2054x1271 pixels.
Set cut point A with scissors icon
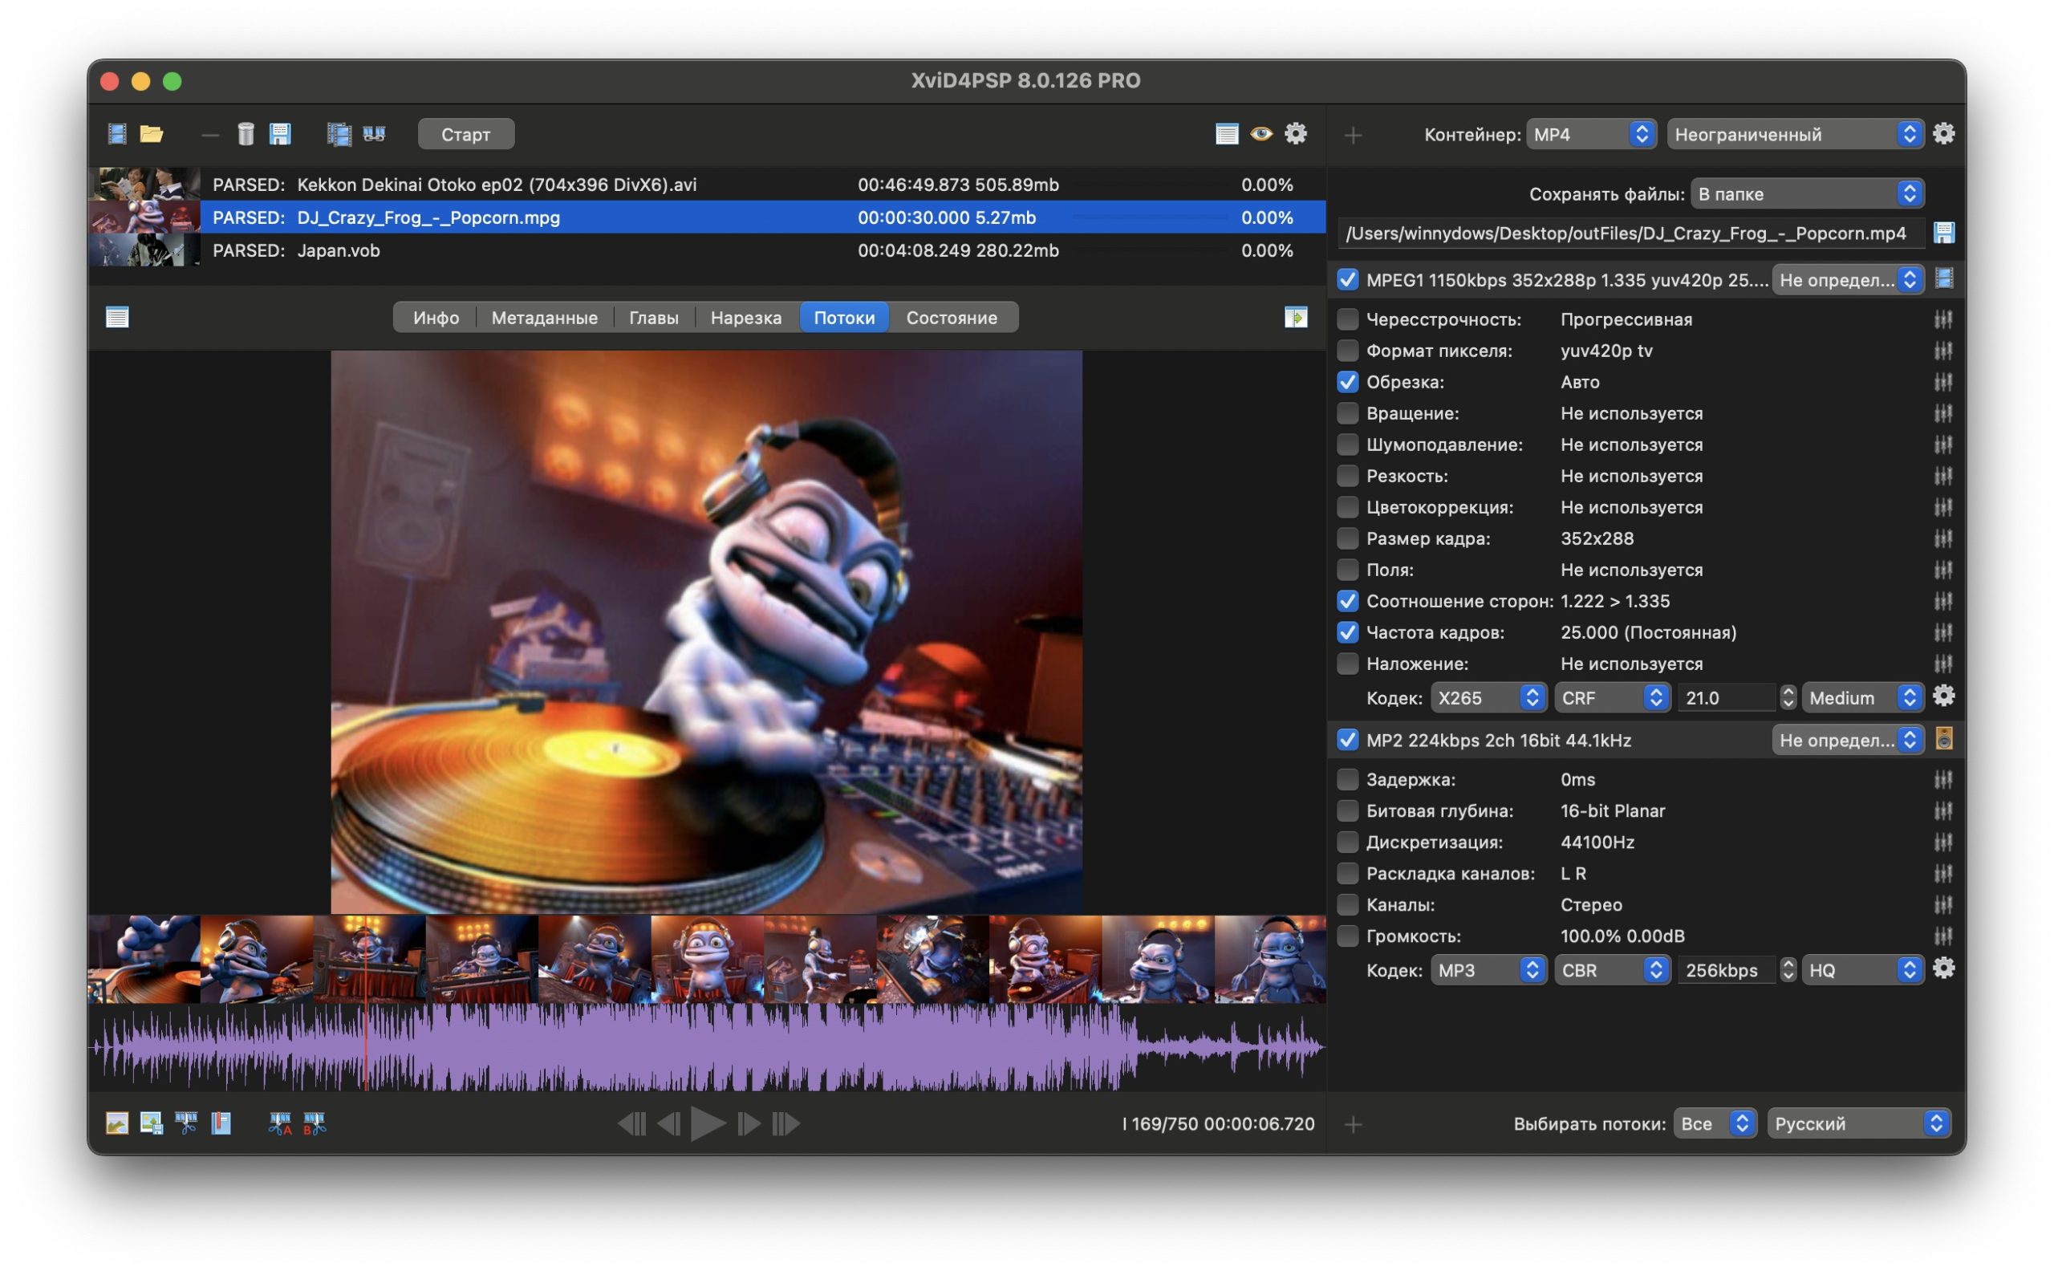280,1124
